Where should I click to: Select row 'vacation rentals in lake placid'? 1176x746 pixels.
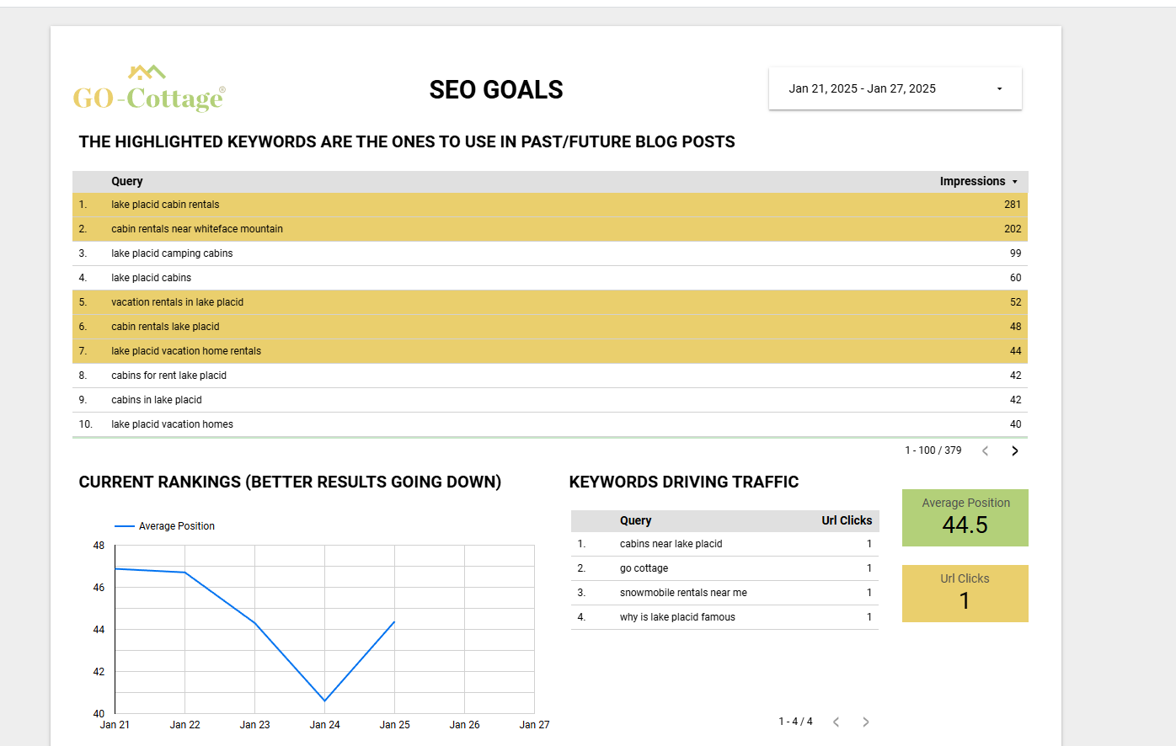pos(550,302)
